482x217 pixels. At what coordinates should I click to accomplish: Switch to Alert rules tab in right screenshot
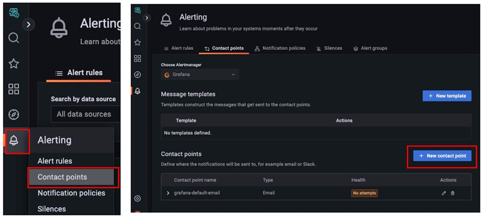(x=179, y=48)
